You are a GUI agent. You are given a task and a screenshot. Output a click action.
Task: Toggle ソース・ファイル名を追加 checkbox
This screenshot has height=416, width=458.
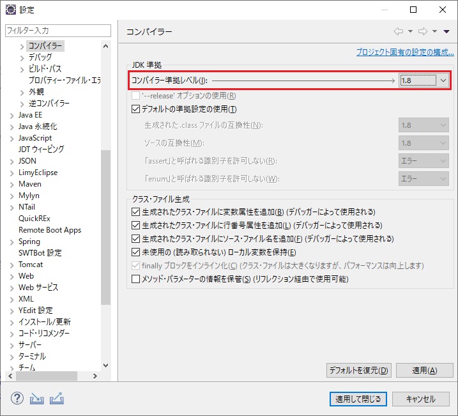(x=135, y=239)
